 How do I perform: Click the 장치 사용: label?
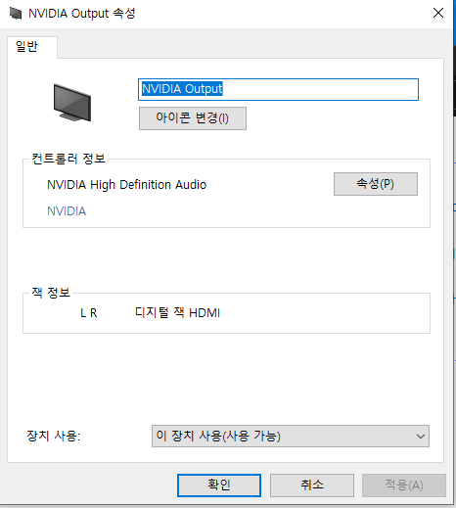(x=54, y=436)
